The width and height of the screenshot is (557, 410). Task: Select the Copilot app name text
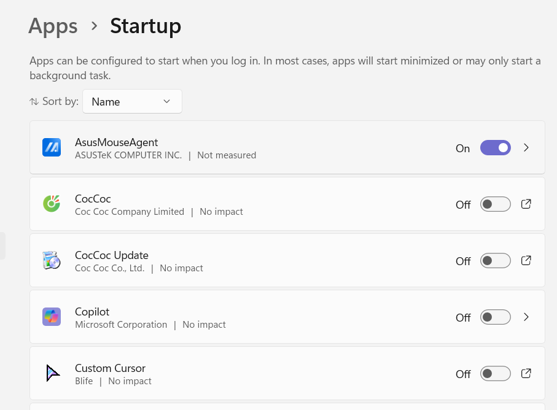point(92,312)
